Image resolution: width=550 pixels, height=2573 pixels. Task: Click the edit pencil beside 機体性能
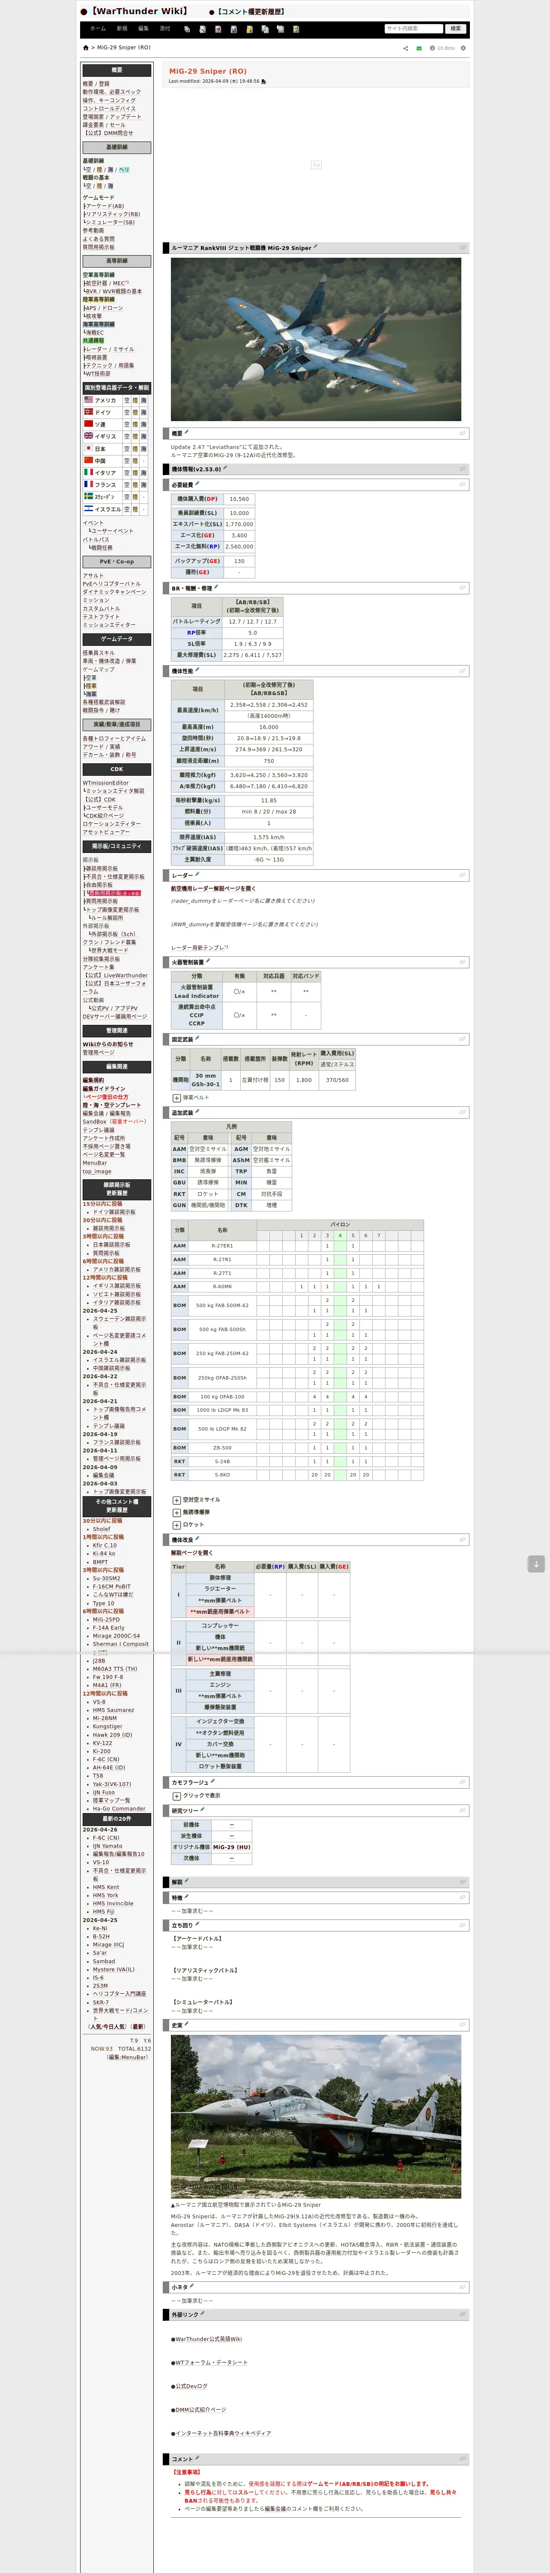(197, 670)
